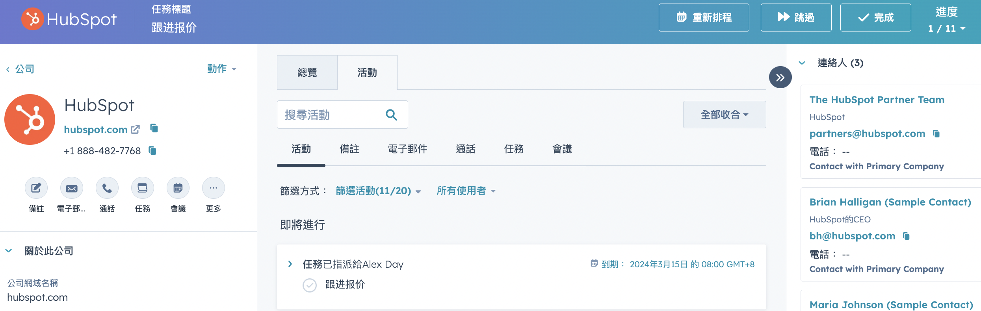Collapse right sidebar with double-arrow button
Screen dimensions: 981x311
coord(780,78)
